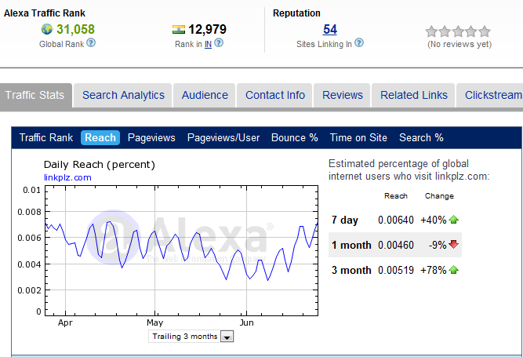Viewport: 523px width, 357px height.
Task: Click the Alexa Traffic Rank heading
Action: 45,13
